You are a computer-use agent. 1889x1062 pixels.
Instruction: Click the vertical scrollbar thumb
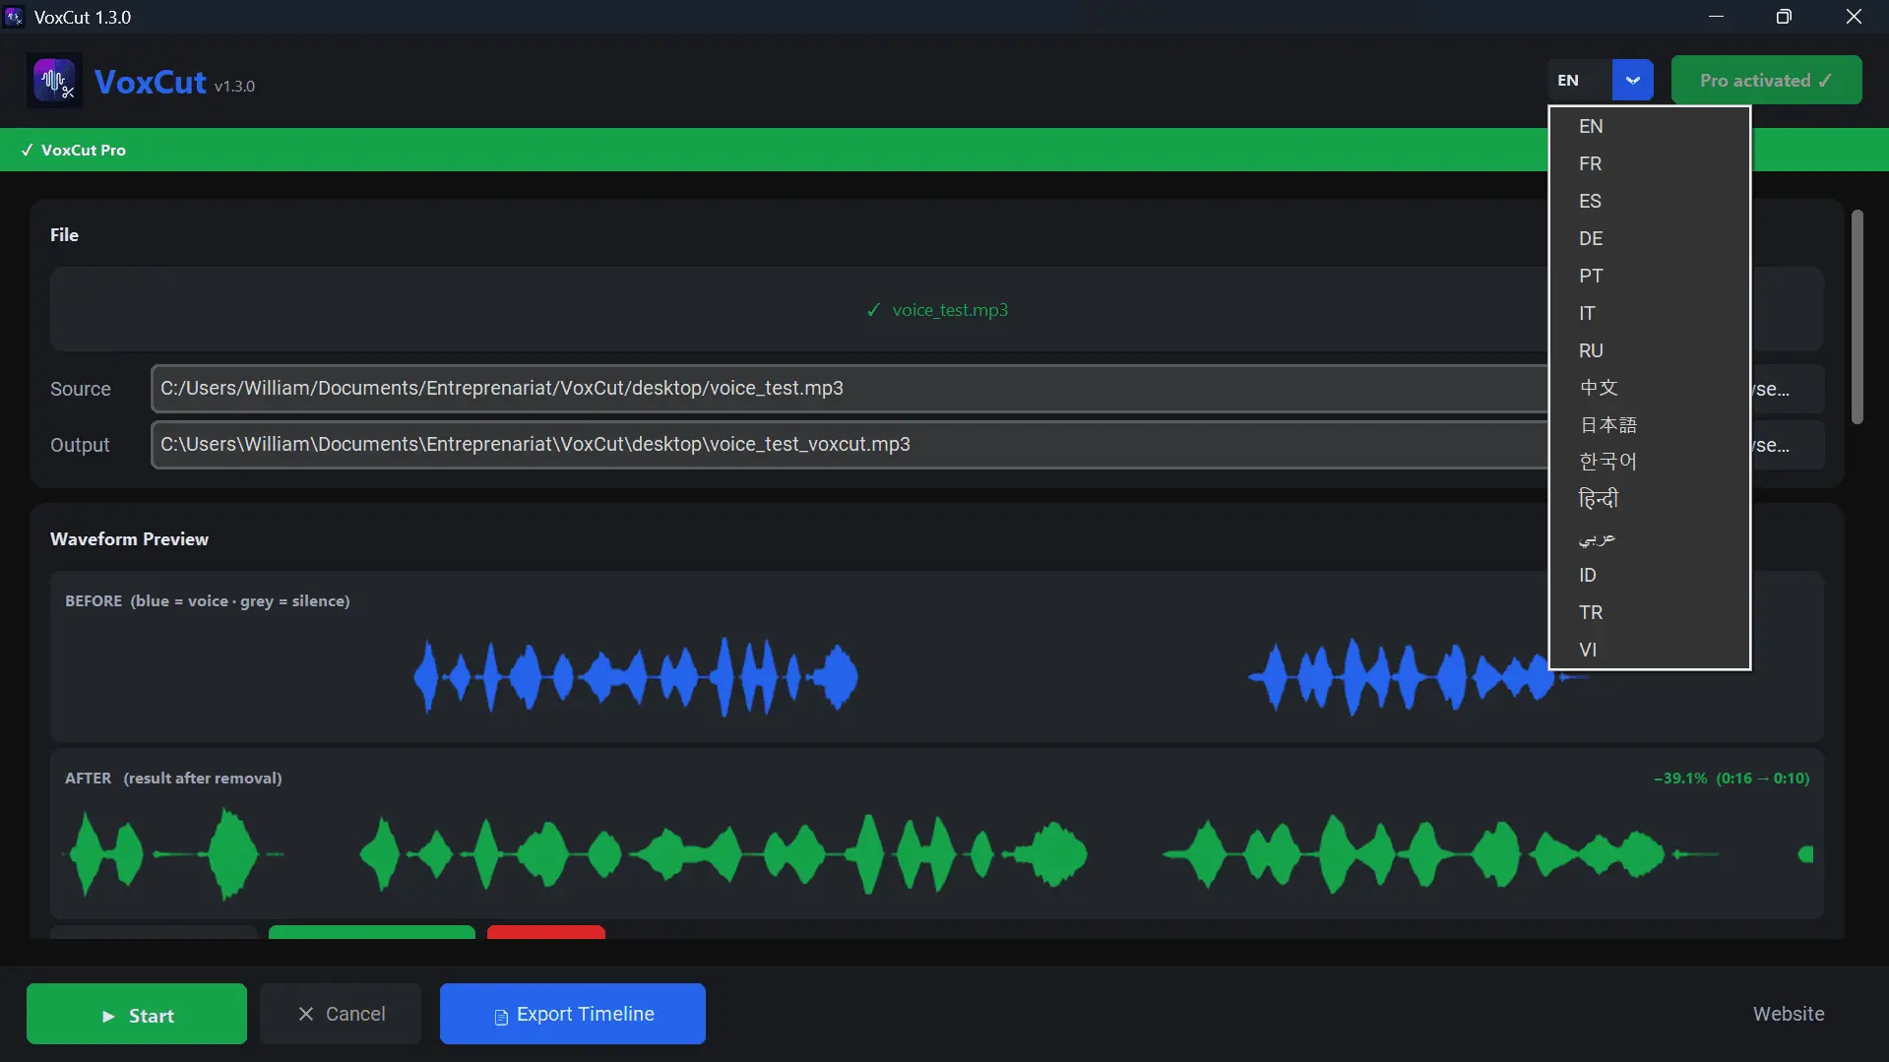[1857, 317]
